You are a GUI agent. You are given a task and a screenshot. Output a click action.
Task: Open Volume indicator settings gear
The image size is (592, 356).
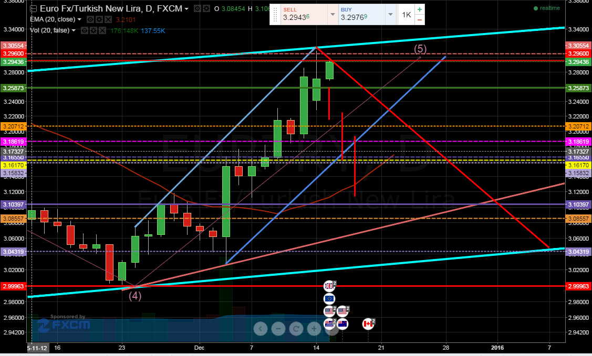click(94, 30)
